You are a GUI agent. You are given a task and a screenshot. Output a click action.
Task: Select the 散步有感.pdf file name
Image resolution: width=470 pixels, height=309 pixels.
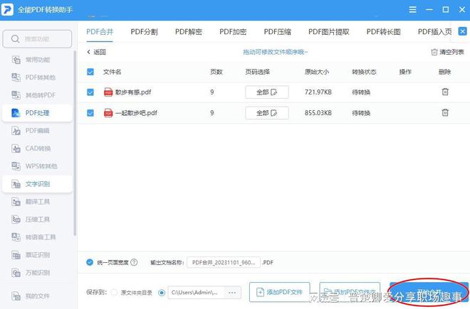point(133,92)
